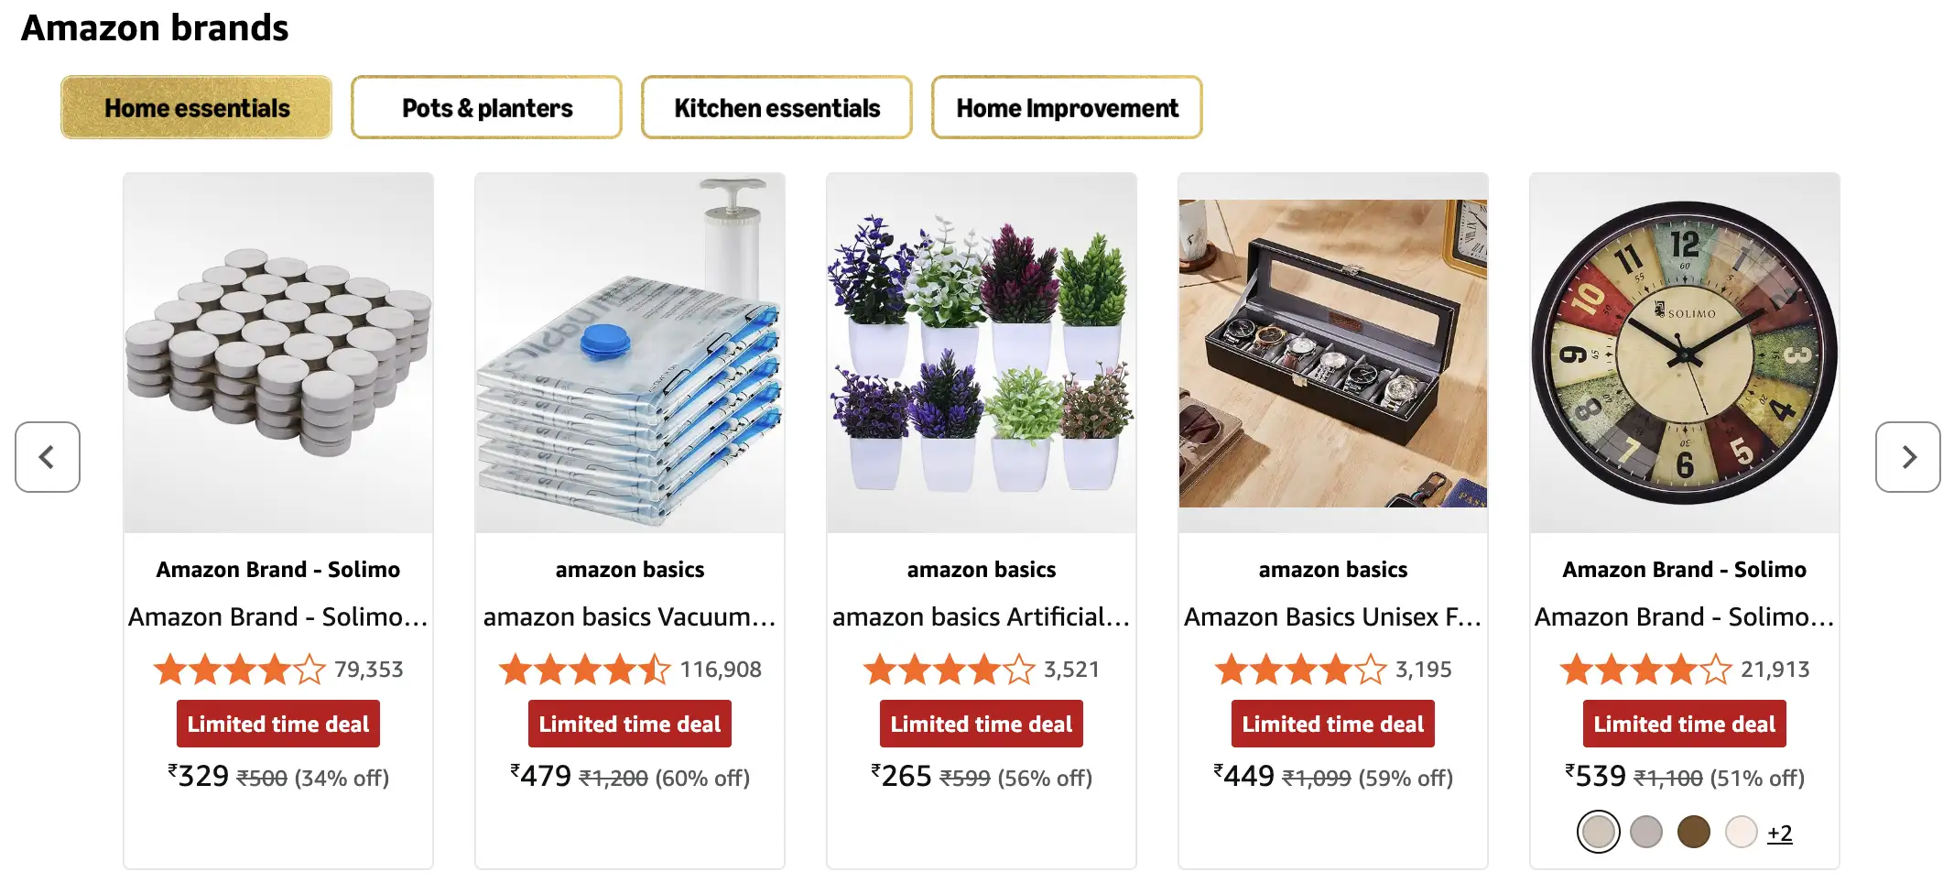Expand +2 more color options
Image resolution: width=1954 pixels, height=883 pixels.
click(x=1779, y=833)
